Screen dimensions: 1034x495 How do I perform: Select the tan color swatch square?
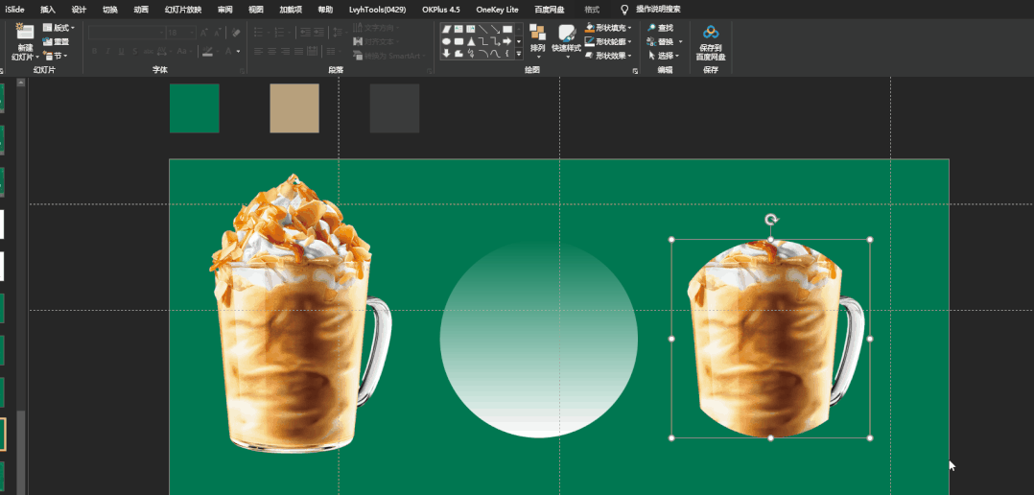tap(294, 108)
